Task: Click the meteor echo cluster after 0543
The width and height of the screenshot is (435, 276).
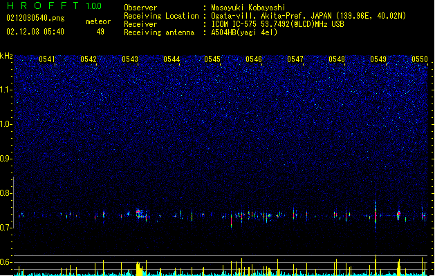Action: 141,213
